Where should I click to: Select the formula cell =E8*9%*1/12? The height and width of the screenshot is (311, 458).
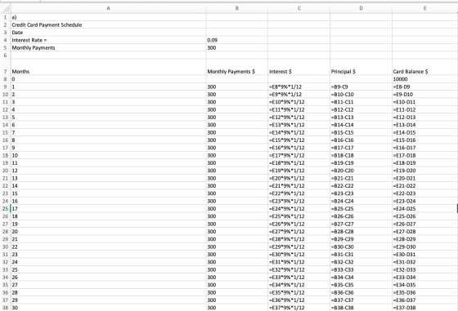pyautogui.click(x=299, y=87)
